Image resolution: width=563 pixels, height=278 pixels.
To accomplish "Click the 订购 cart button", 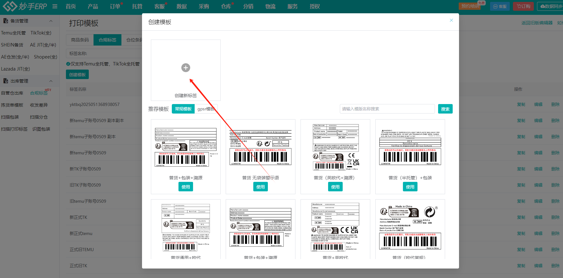I will (x=523, y=6).
